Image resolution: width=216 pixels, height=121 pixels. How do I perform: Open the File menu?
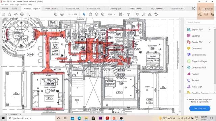pyautogui.click(x=2, y=5)
